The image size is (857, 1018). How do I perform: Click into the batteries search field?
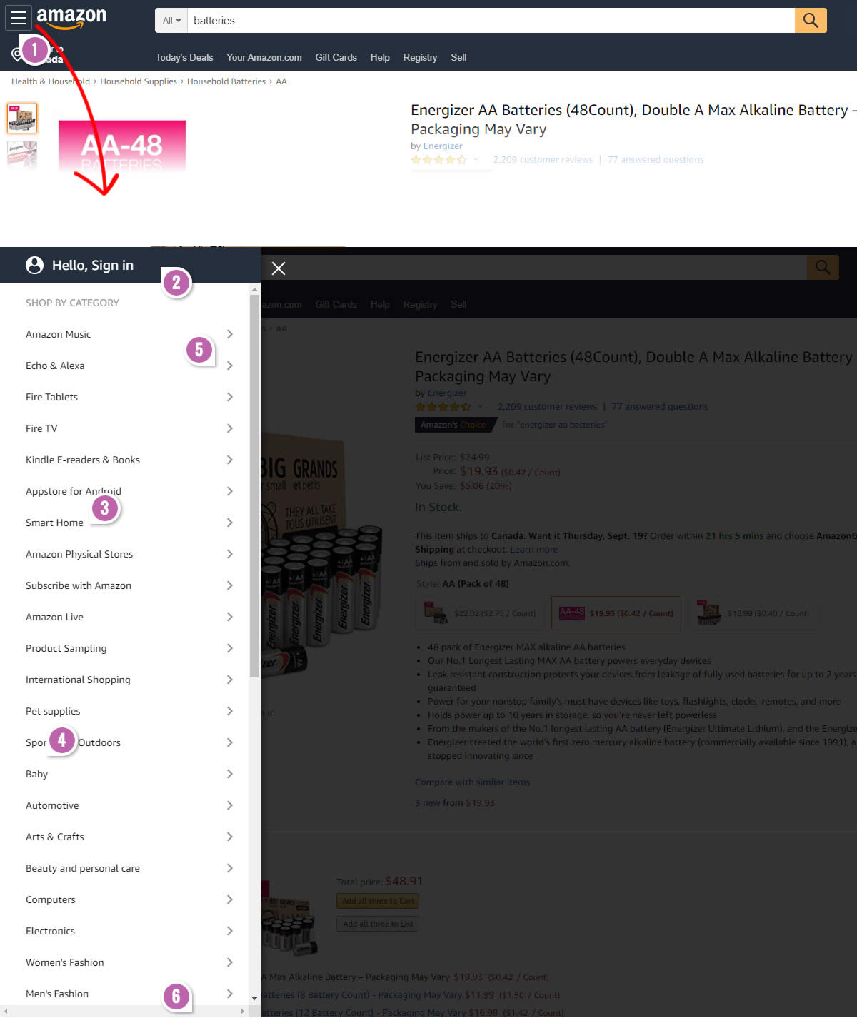tap(490, 21)
